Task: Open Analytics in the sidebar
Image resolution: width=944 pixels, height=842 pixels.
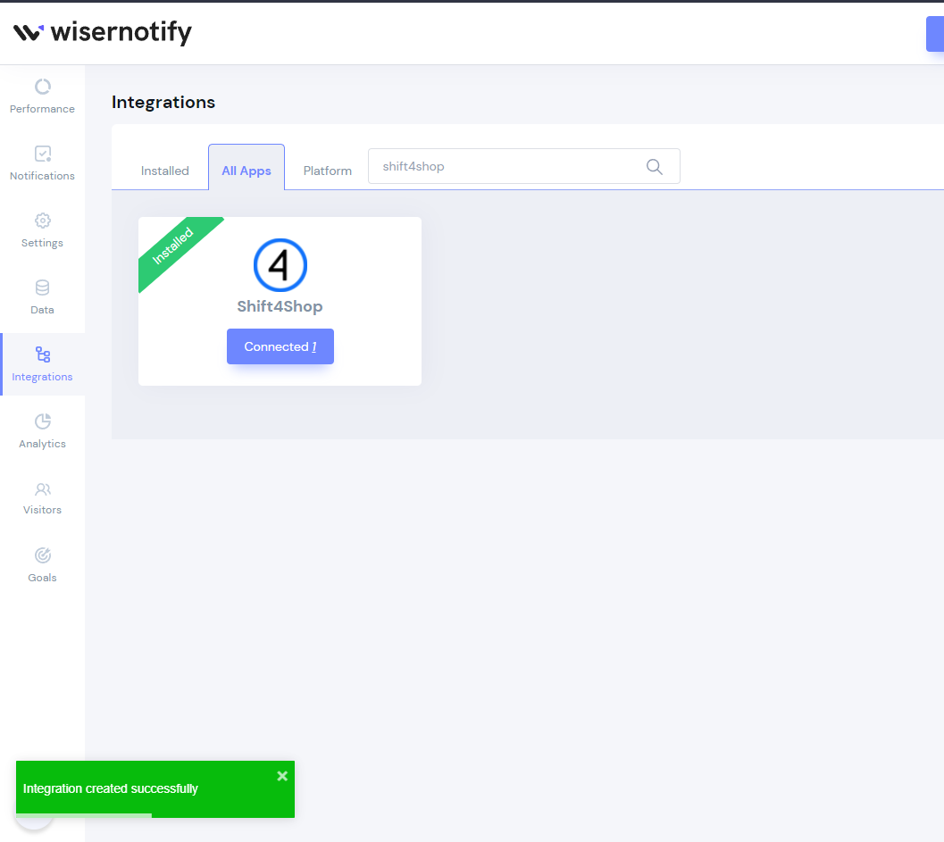Action: point(42,431)
